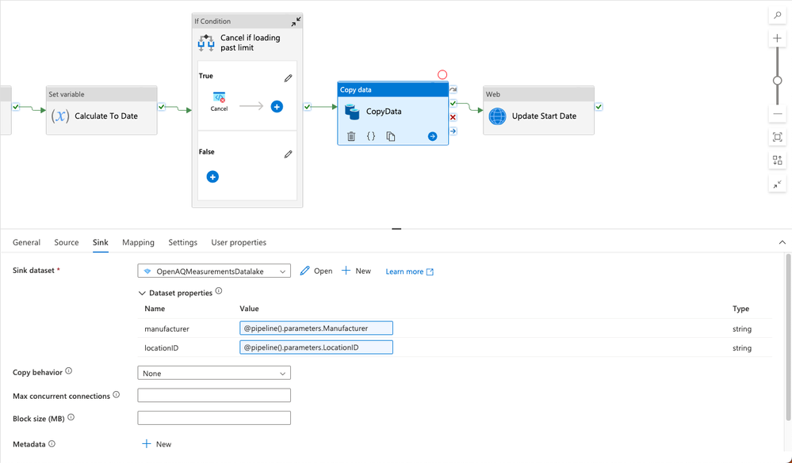Click the CopyData success output checkmark
The width and height of the screenshot is (792, 463).
click(453, 104)
